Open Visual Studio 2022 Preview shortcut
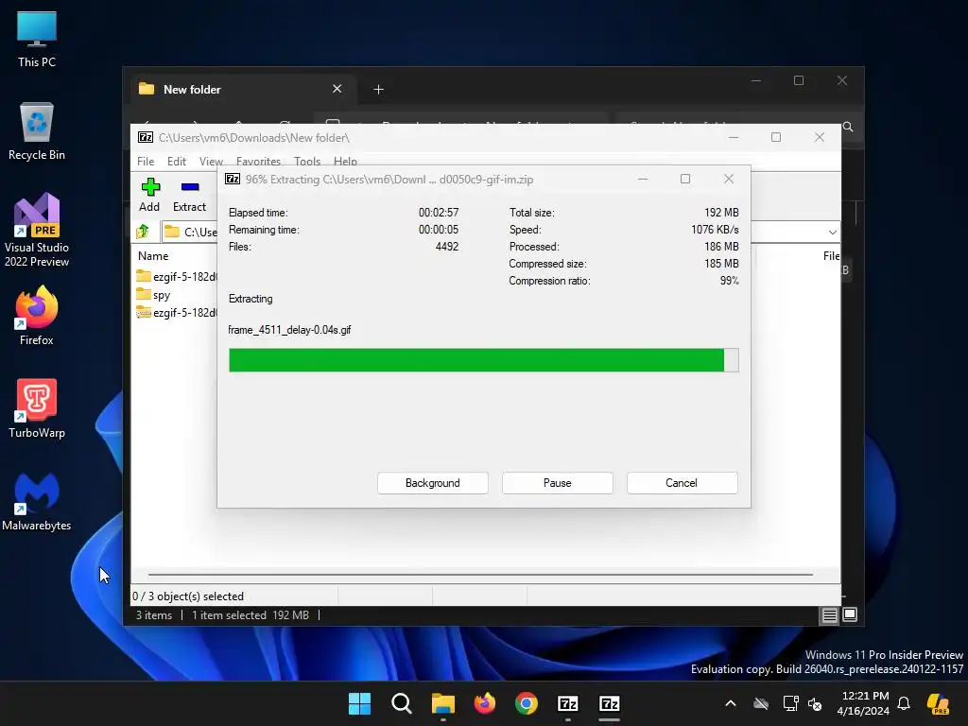The image size is (968, 726). (37, 231)
